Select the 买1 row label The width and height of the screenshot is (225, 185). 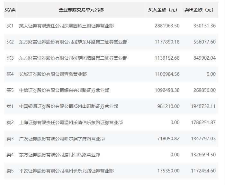tap(10, 26)
